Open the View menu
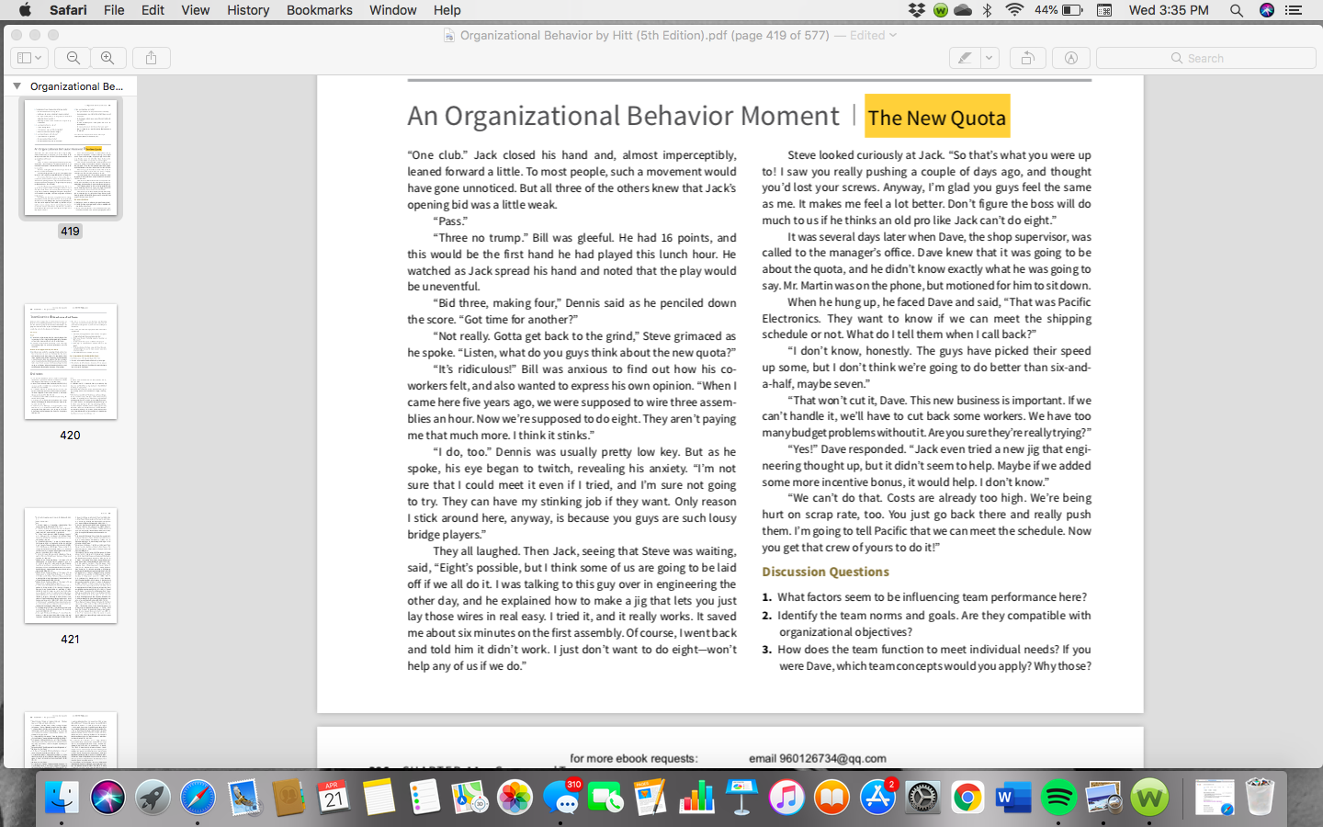The image size is (1323, 827). click(x=195, y=10)
